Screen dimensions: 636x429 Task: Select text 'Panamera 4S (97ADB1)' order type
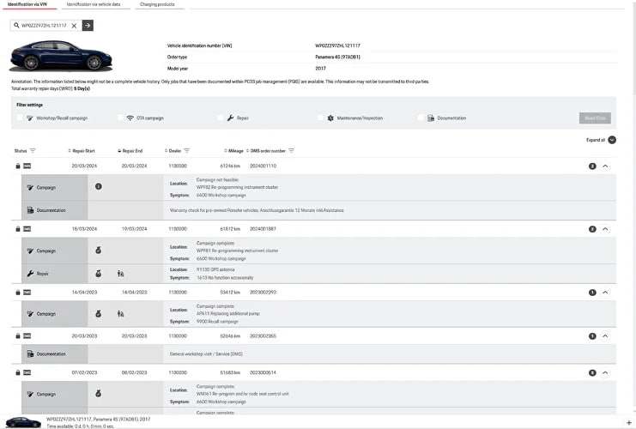click(337, 57)
